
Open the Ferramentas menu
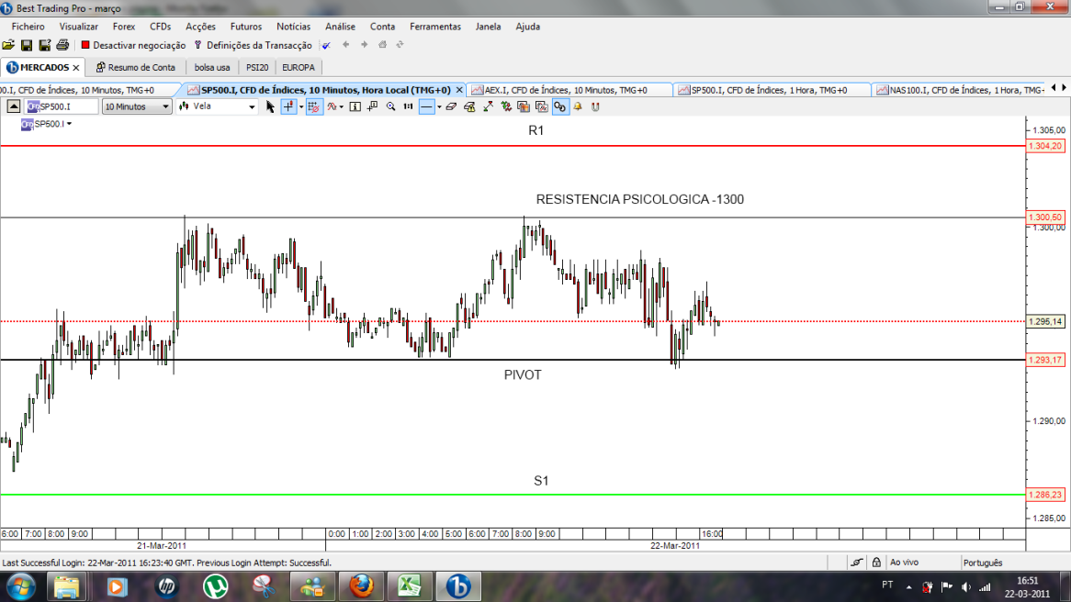tap(435, 27)
